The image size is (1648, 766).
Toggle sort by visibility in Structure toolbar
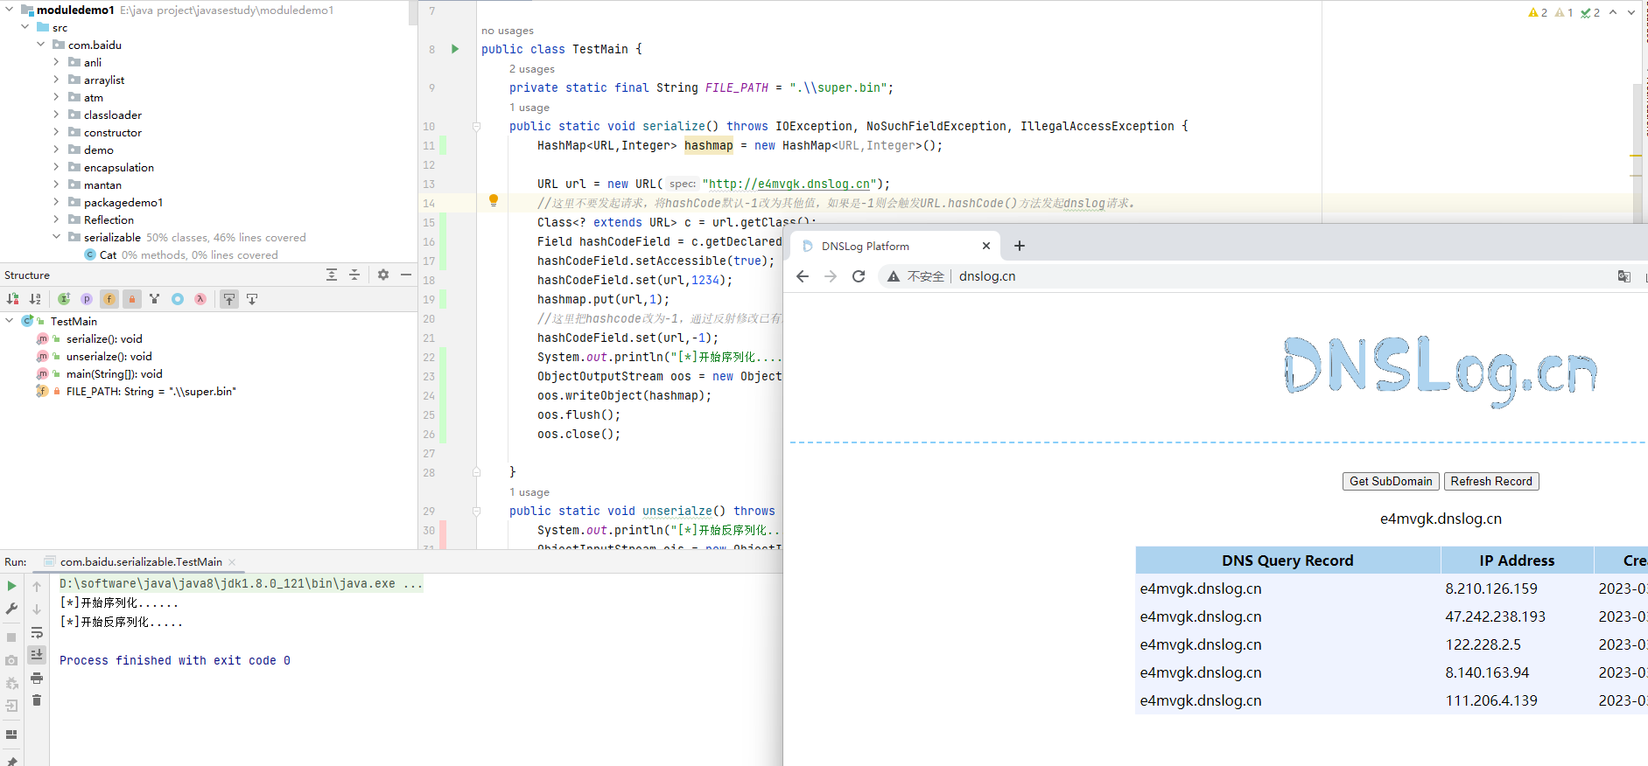pos(13,299)
